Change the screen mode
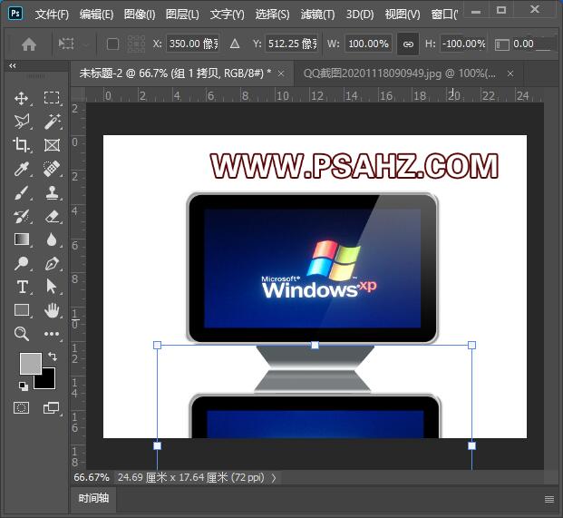 (51, 407)
